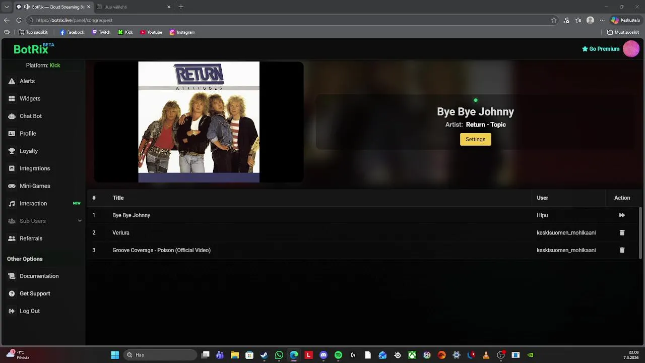Open the Twitch bookmark
This screenshot has width=645, height=363.
[x=101, y=32]
